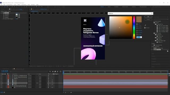Open the Composition menu
Image resolution: width=170 pixels, height=95 pixels.
pyautogui.click(x=10, y=5)
